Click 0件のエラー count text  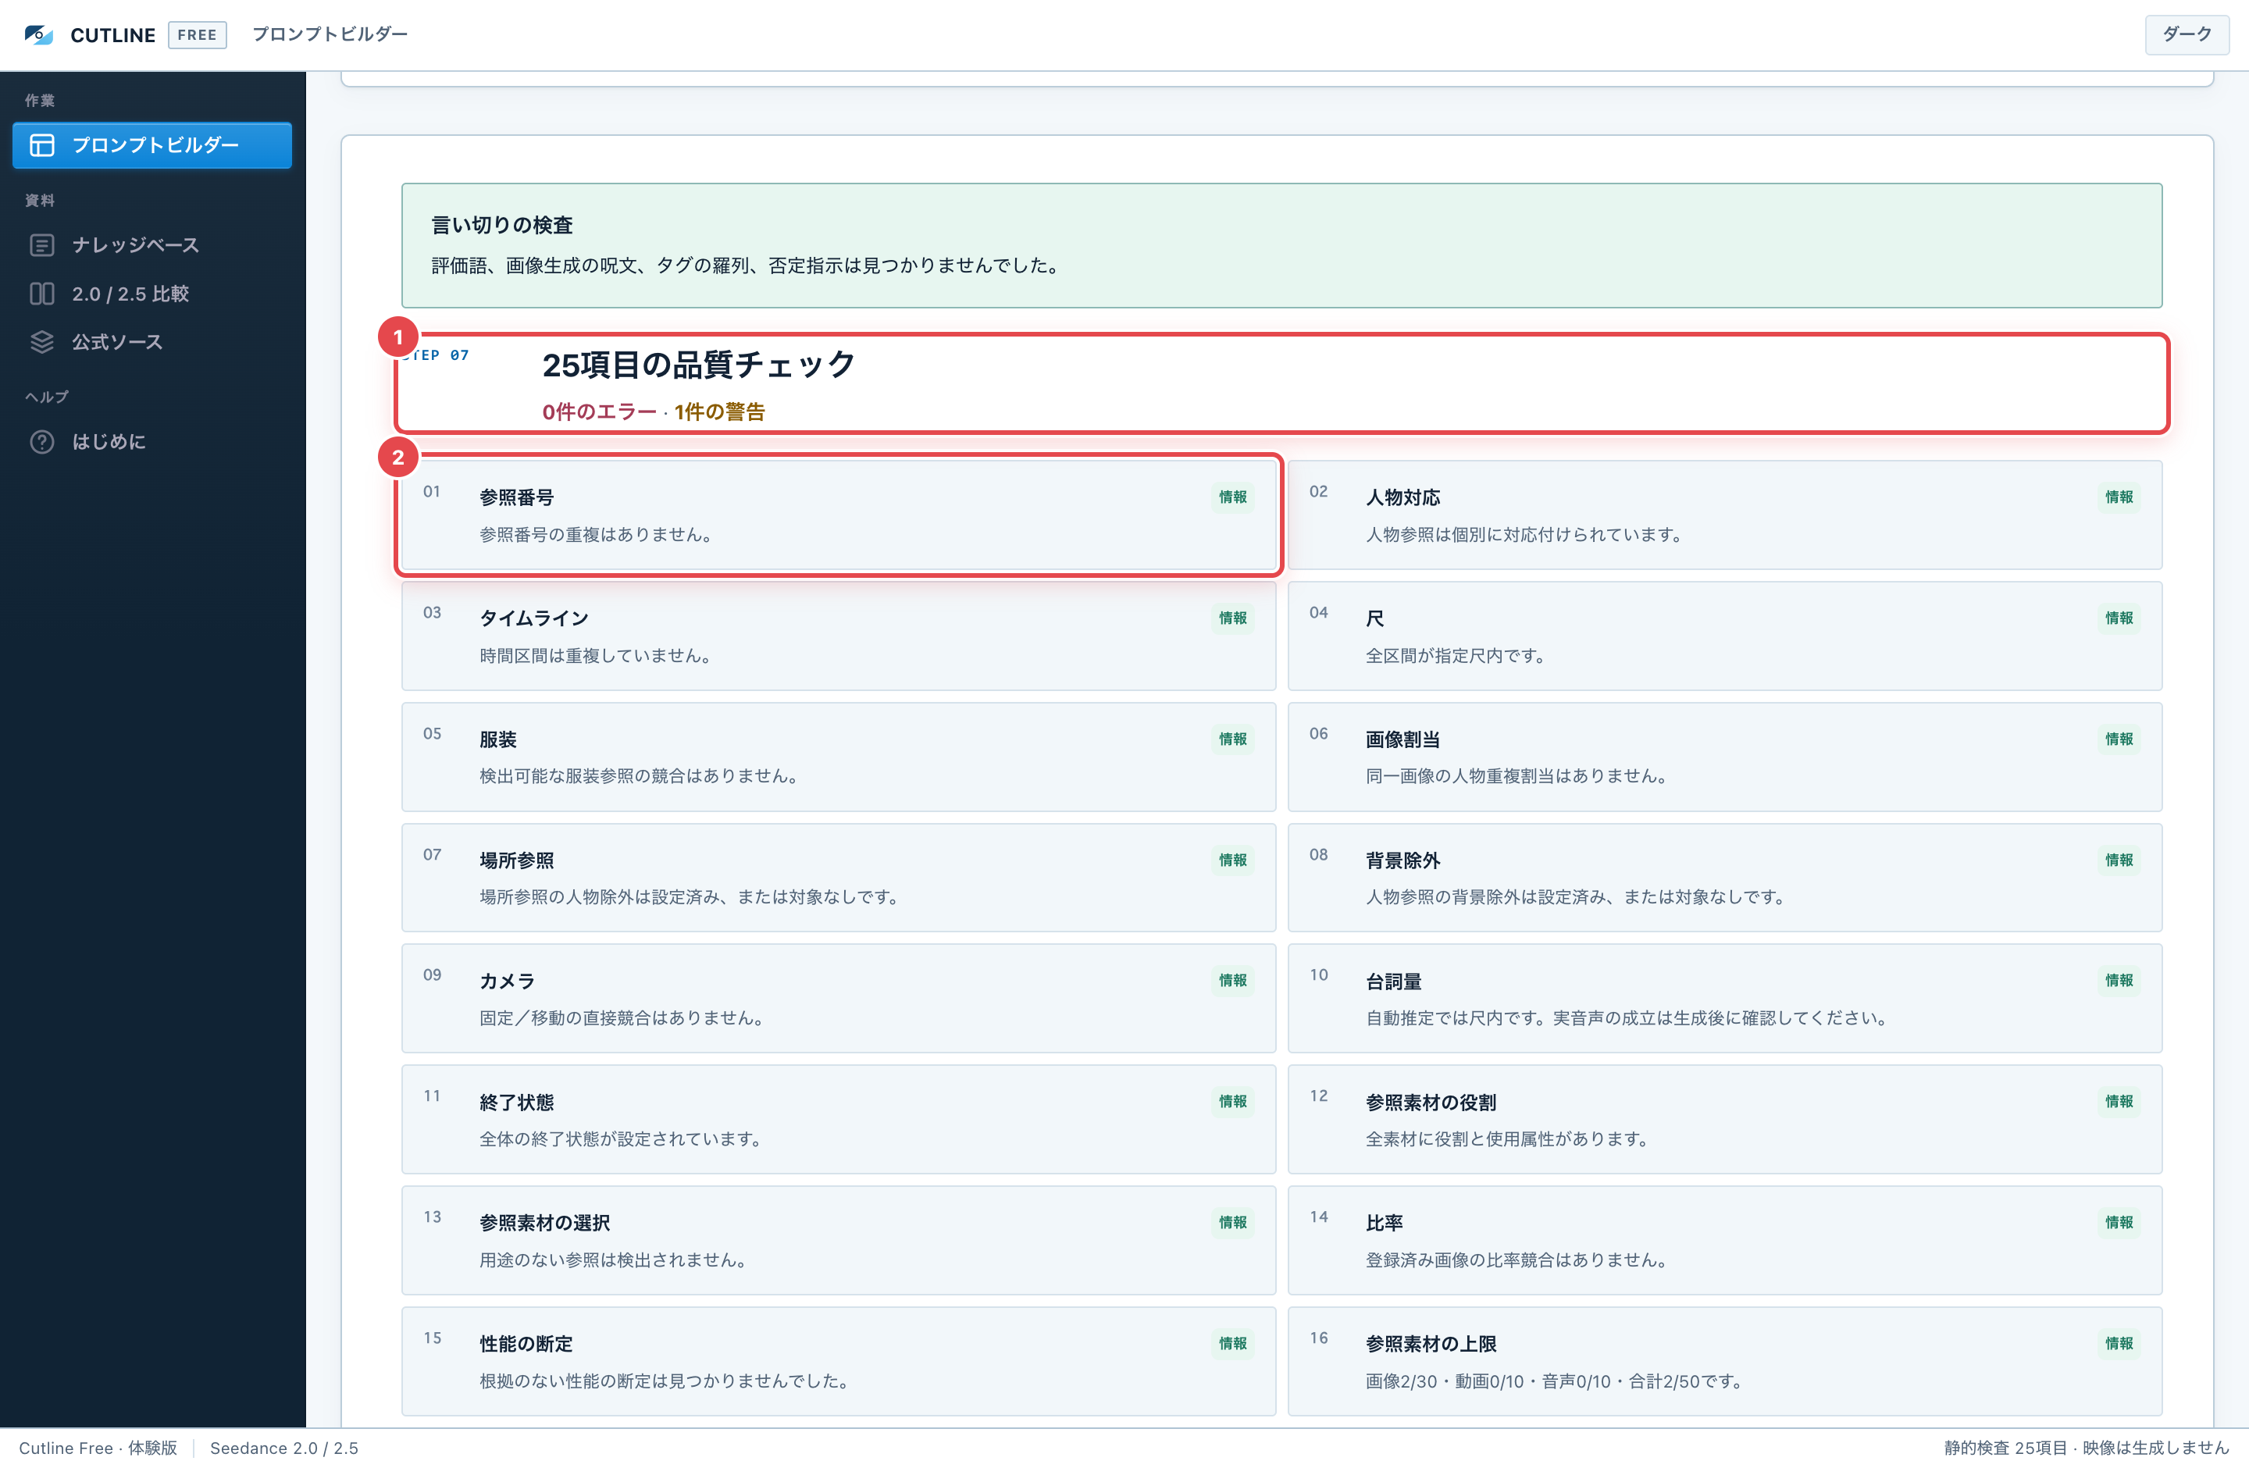click(599, 412)
